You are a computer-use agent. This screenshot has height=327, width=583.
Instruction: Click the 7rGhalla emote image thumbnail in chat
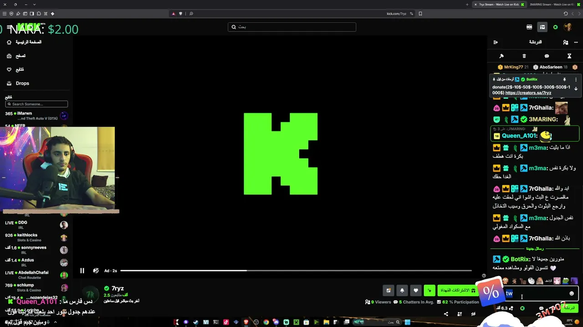point(561,108)
